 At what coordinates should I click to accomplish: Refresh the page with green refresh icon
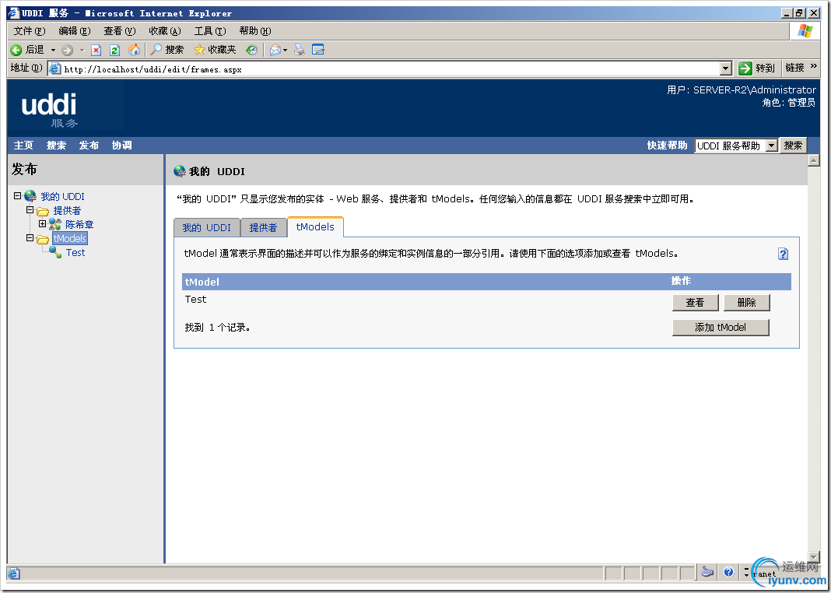114,51
